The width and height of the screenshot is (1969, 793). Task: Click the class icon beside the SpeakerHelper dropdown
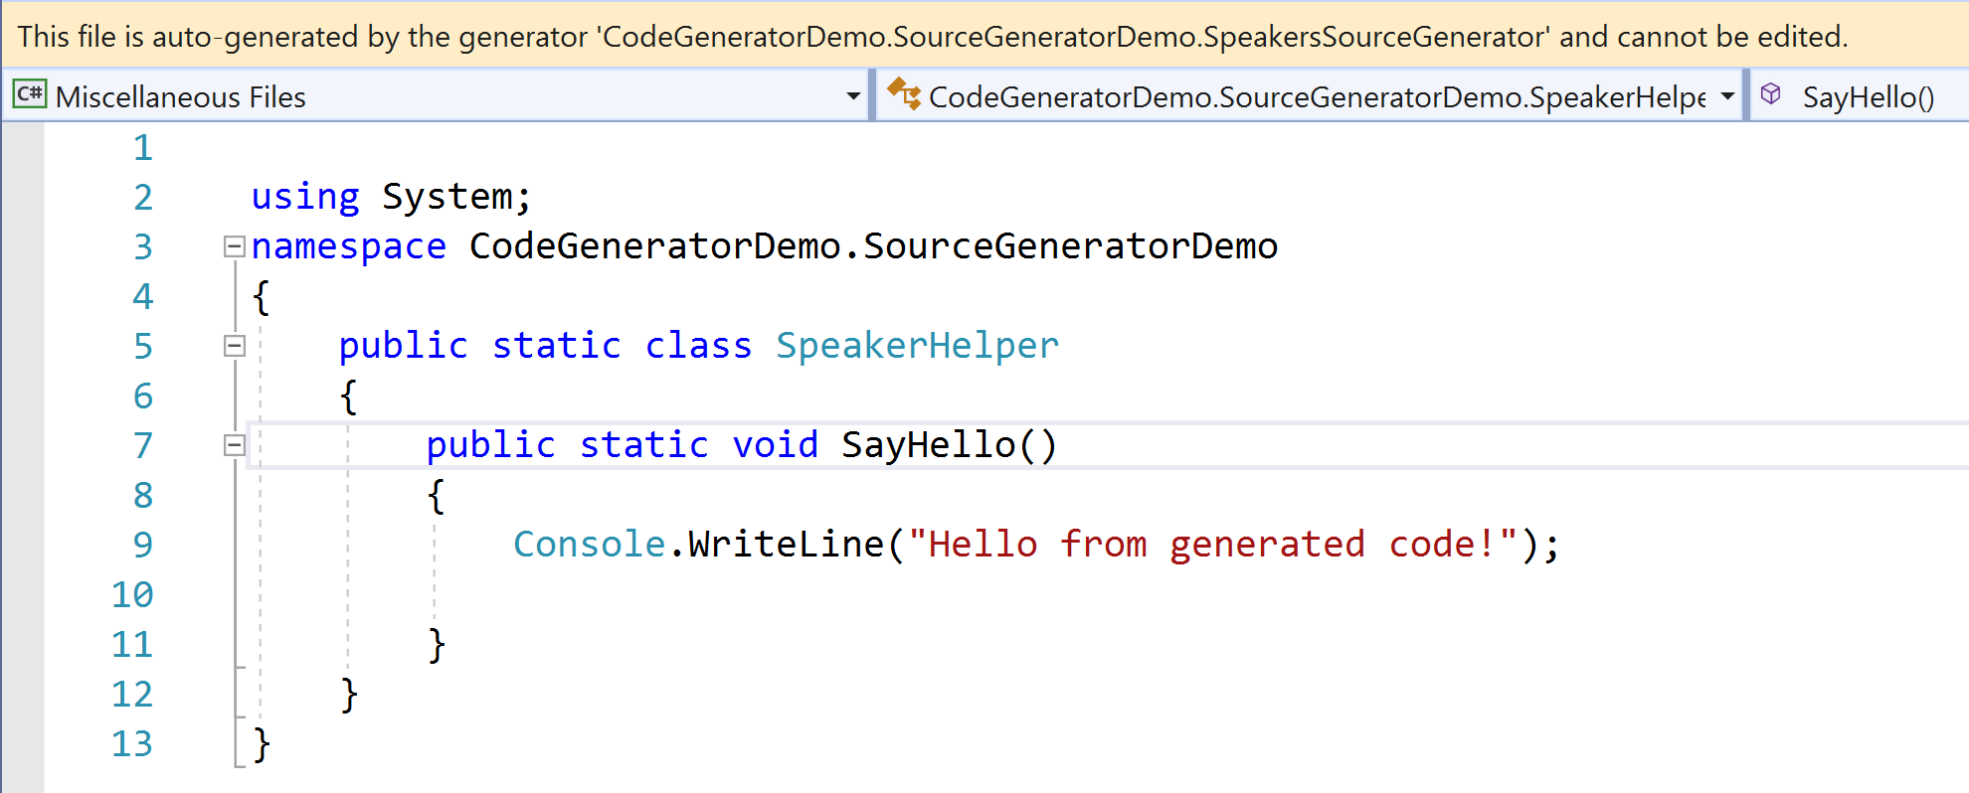tap(905, 94)
